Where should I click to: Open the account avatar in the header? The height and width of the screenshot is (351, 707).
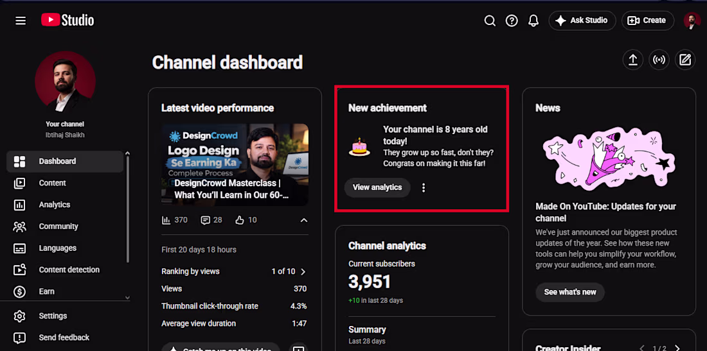pos(692,21)
